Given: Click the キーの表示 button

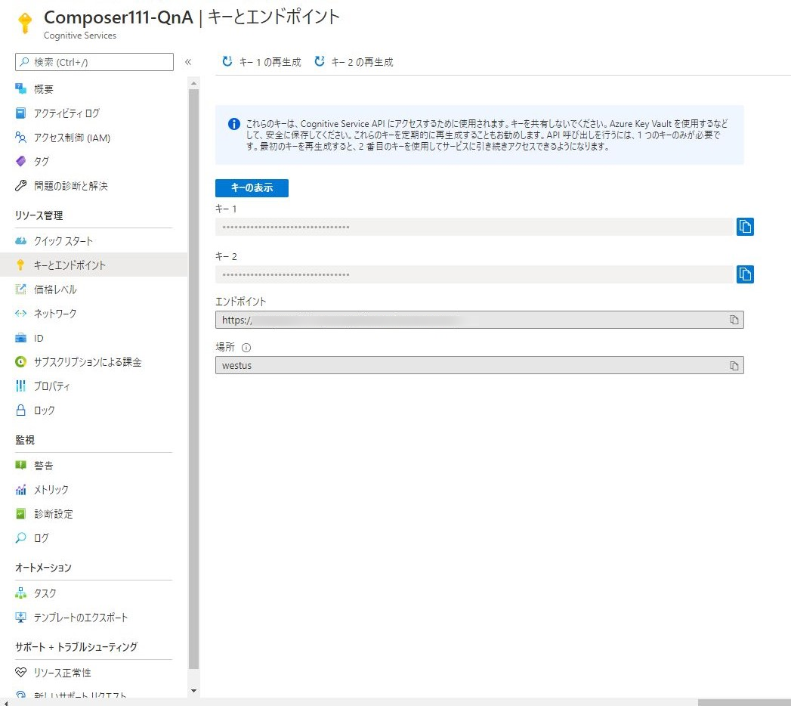Looking at the screenshot, I should (x=252, y=187).
